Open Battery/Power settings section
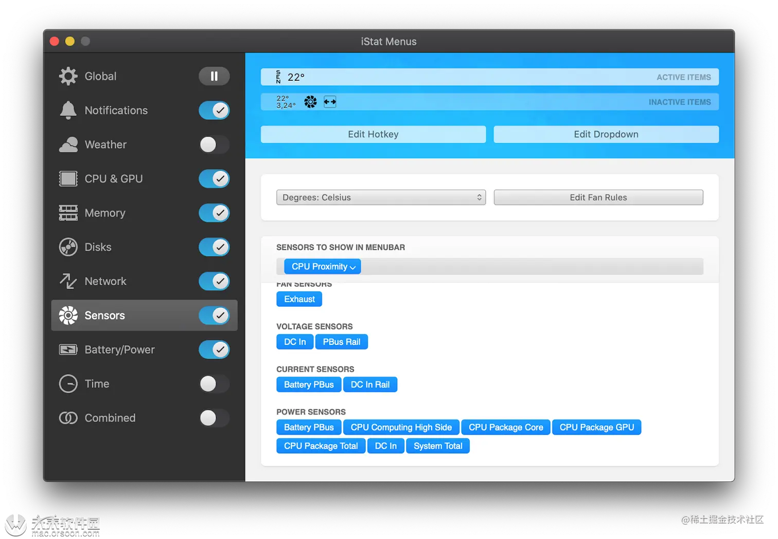Viewport: 778px width, 539px height. coord(144,350)
